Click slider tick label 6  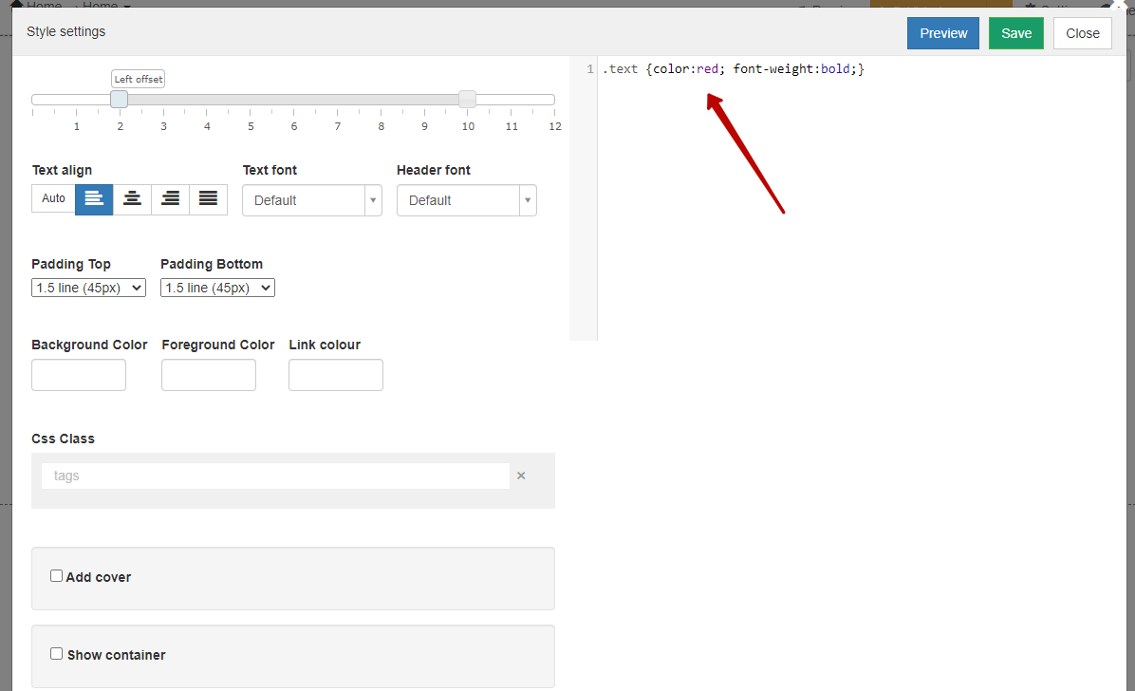[x=294, y=126]
